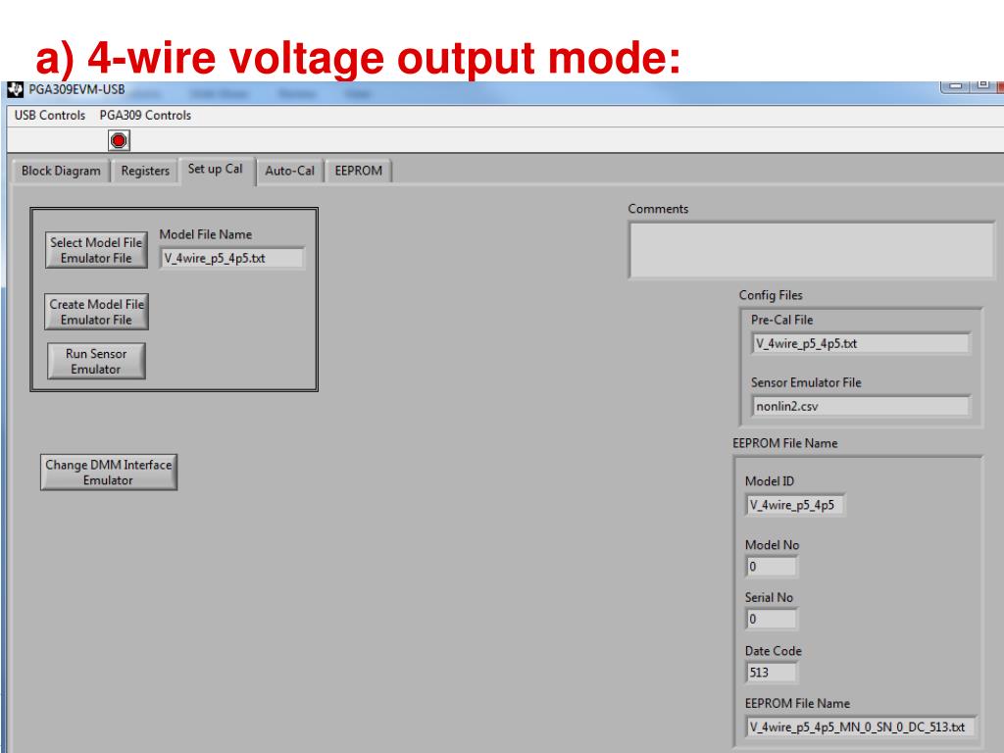This screenshot has width=1004, height=753.
Task: Switch to the Auto-Cal tab
Action: [x=290, y=171]
